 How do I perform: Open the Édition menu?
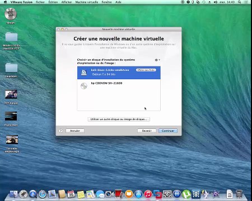pos(53,2)
